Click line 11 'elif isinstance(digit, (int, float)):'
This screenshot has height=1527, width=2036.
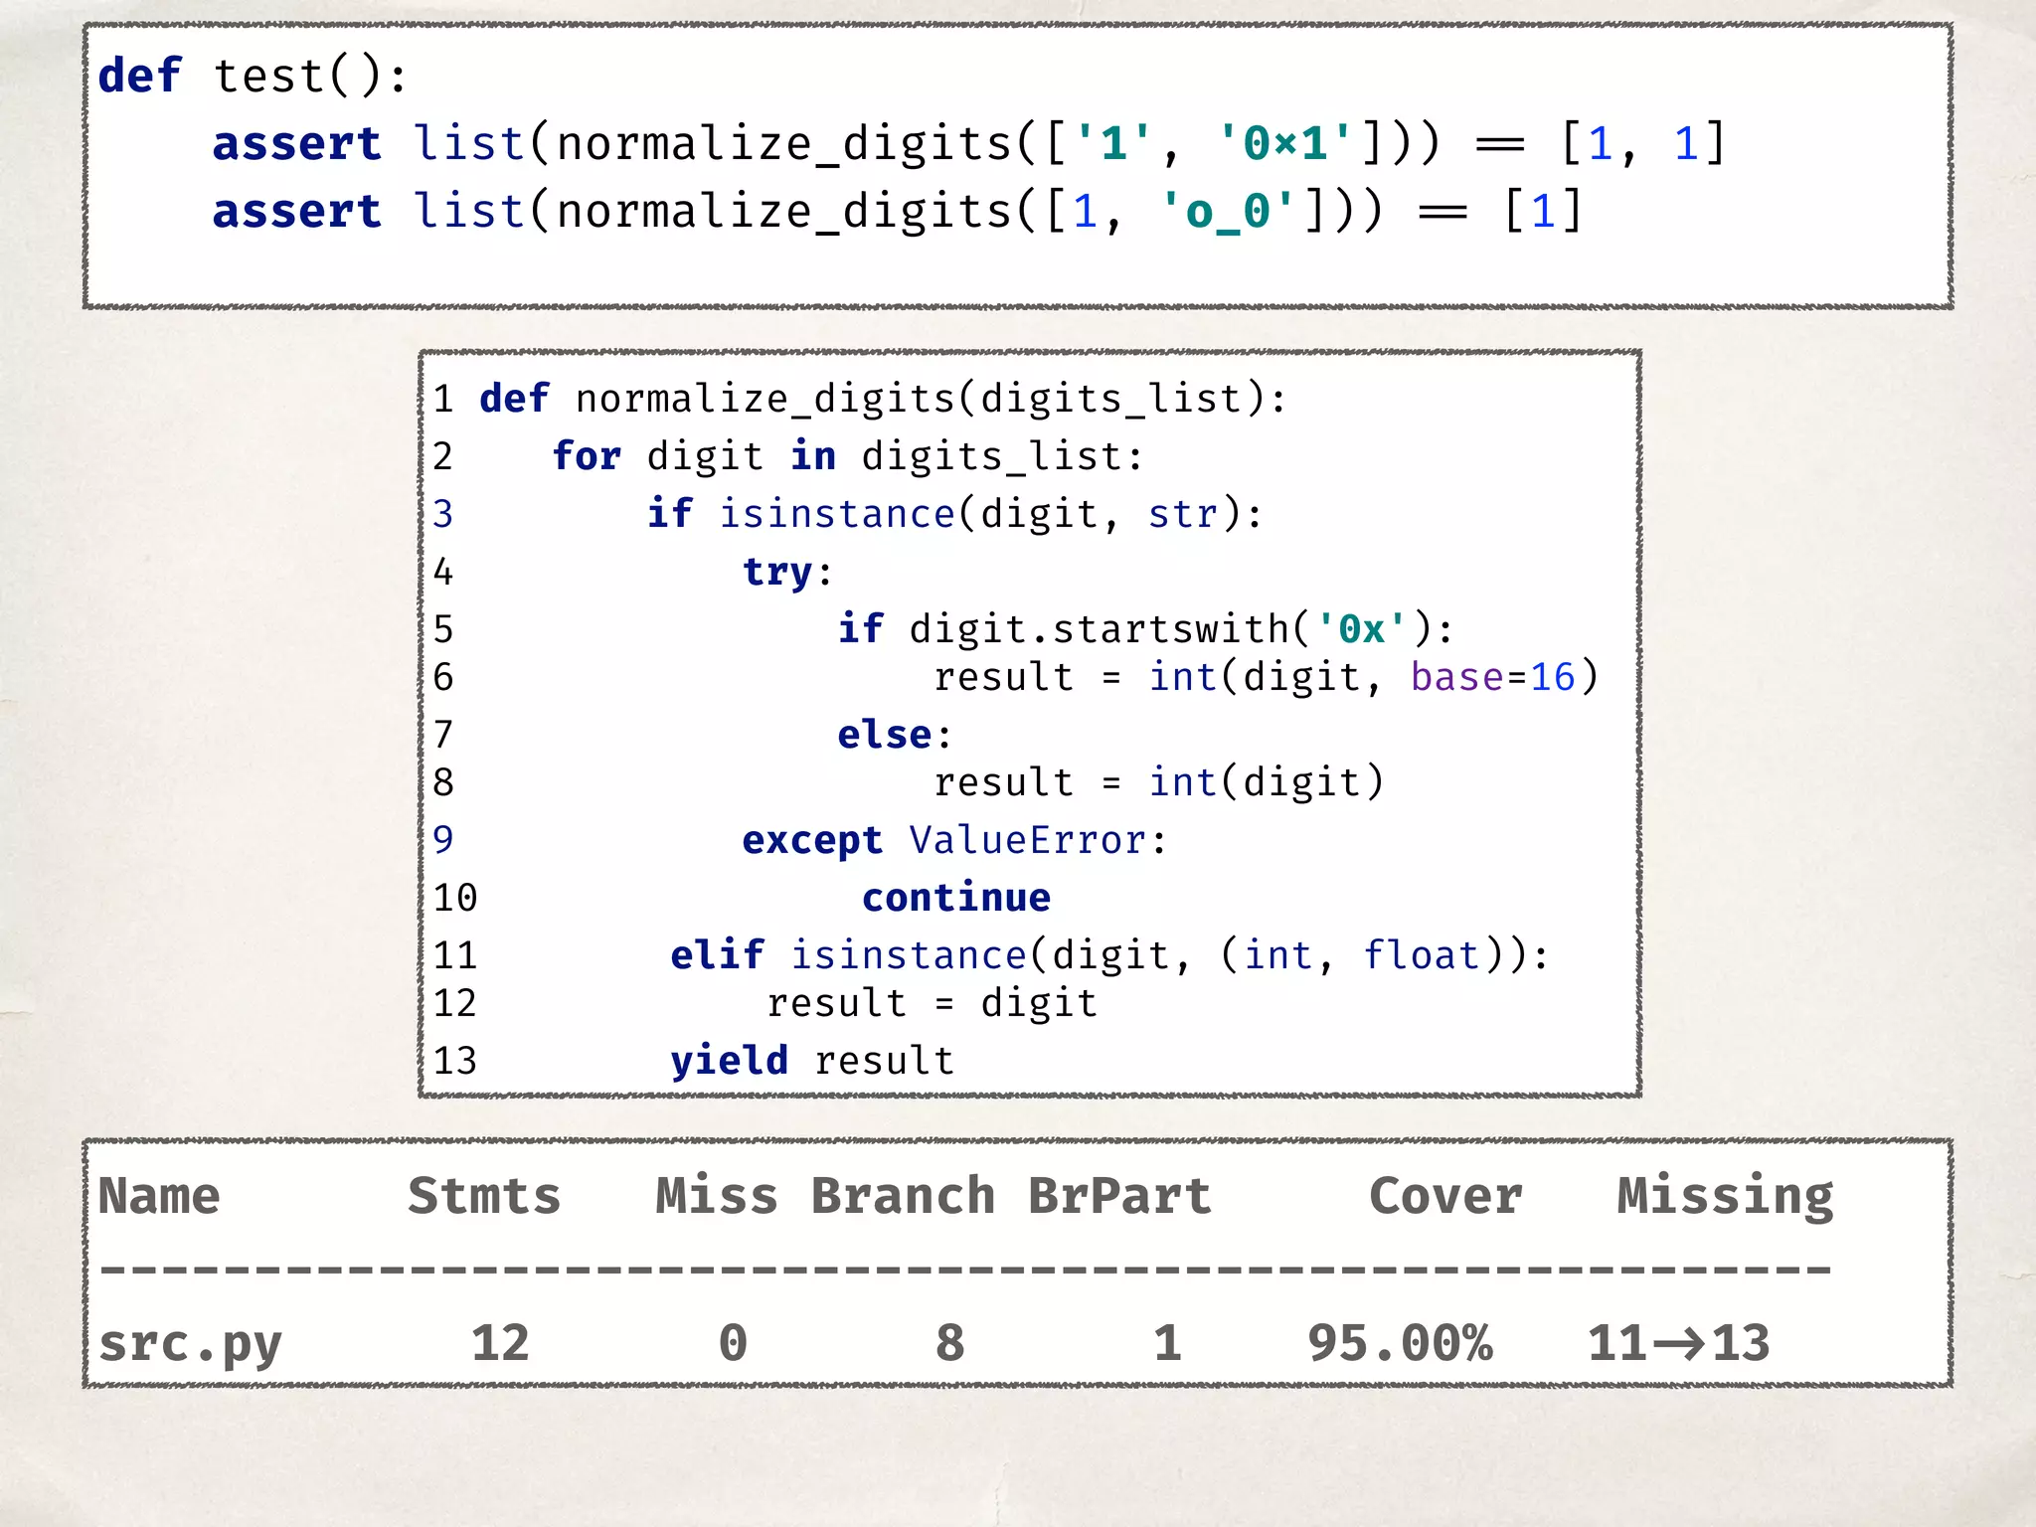click(1109, 955)
